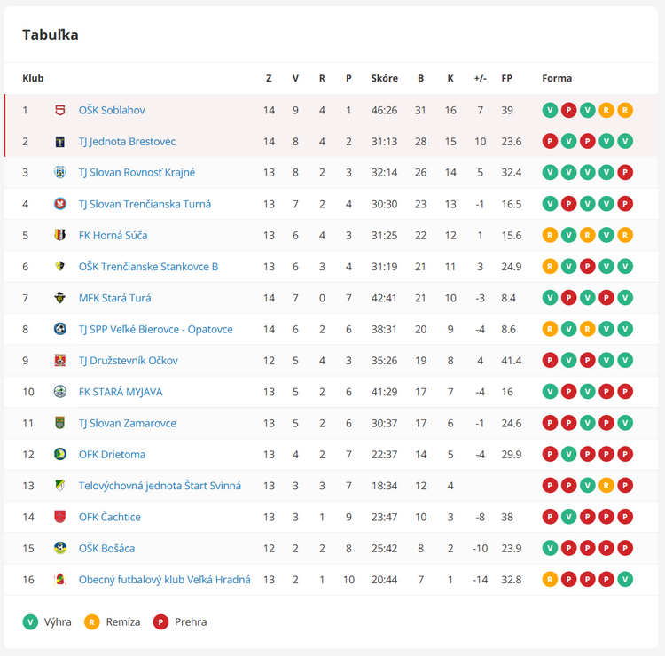The height and width of the screenshot is (656, 665).
Task: Click the FK STARÁ MYJAVA club crest
Action: pyautogui.click(x=60, y=391)
